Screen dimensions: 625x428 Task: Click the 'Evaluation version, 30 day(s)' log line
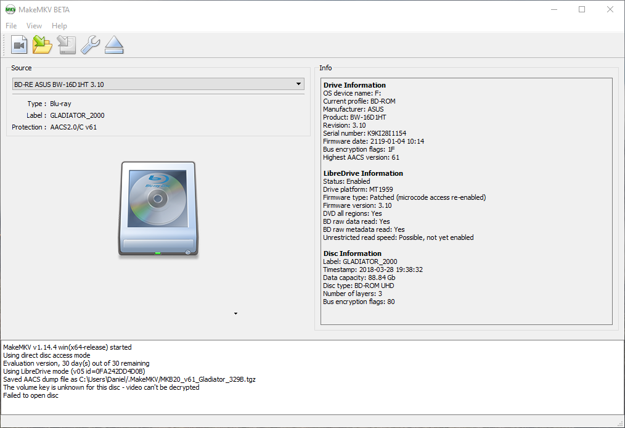76,363
